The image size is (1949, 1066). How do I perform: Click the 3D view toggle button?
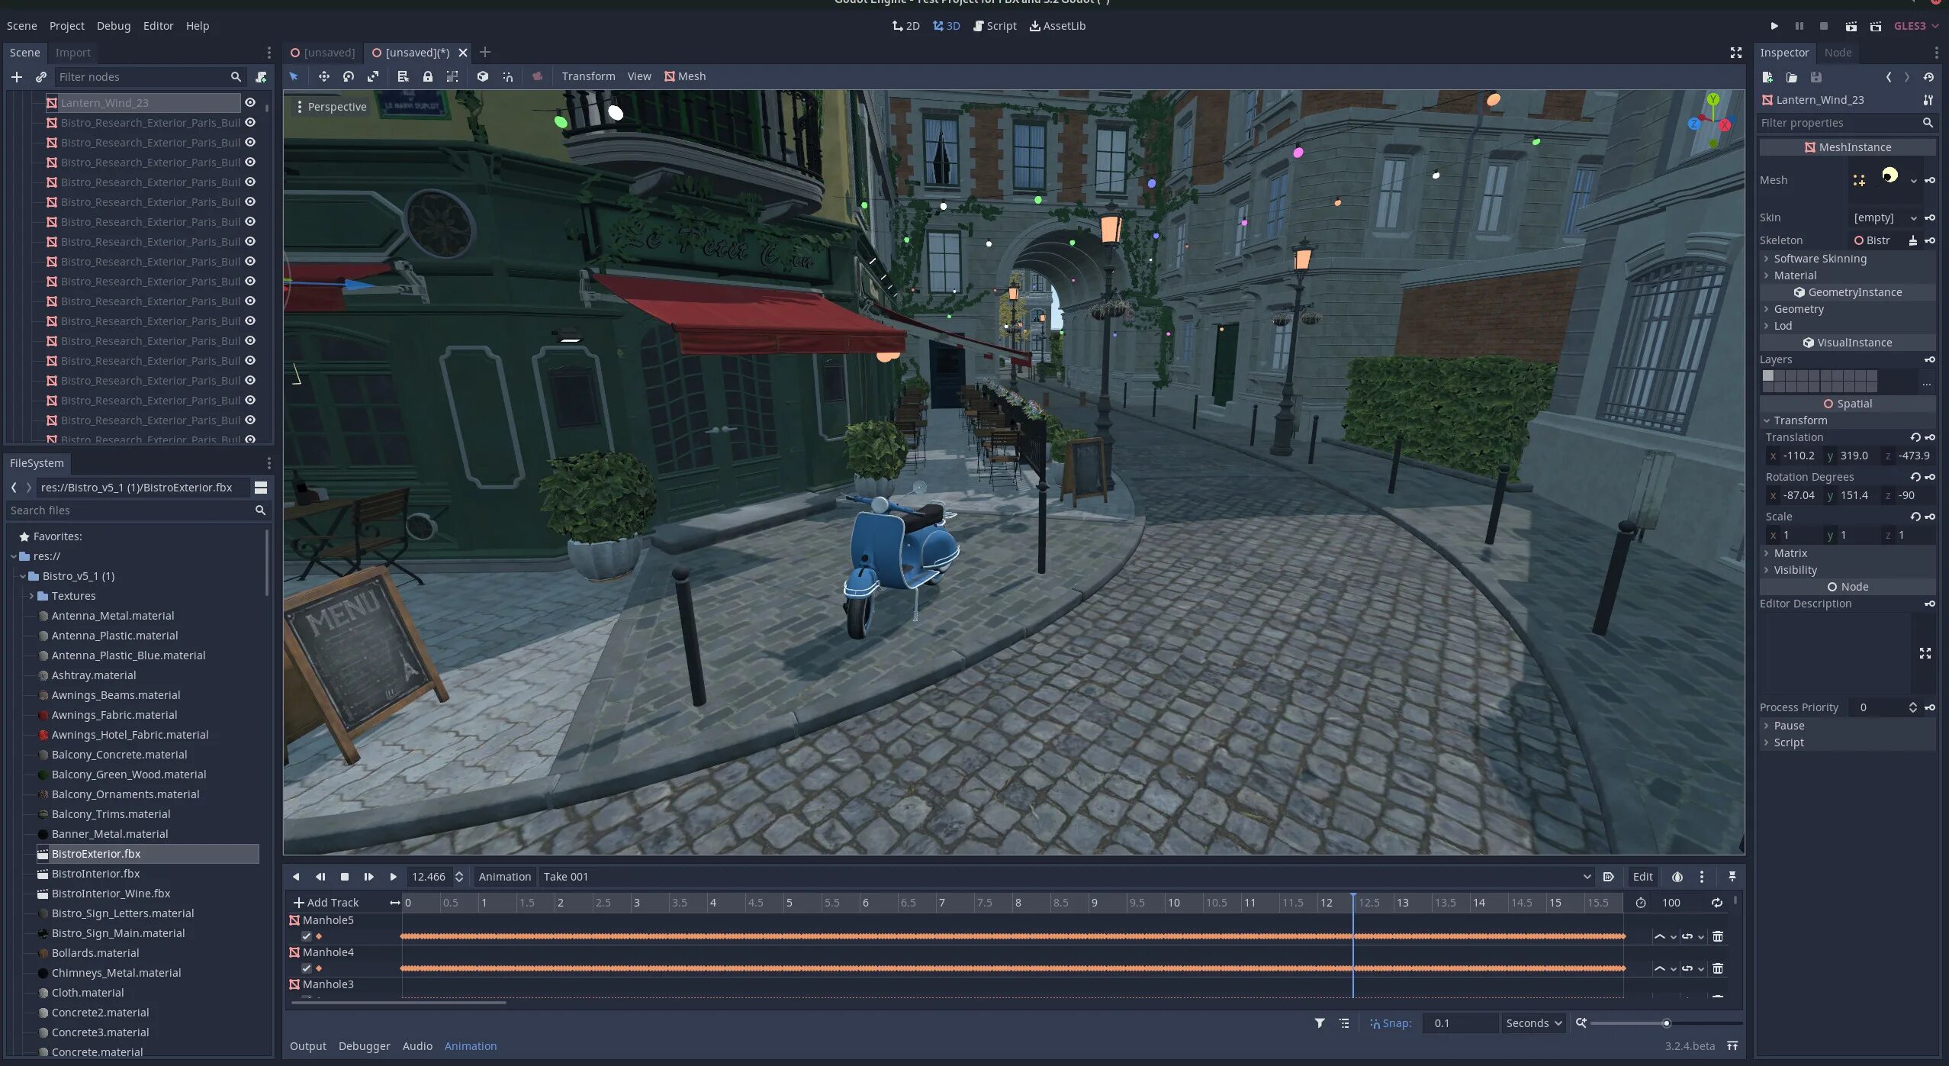coord(947,25)
